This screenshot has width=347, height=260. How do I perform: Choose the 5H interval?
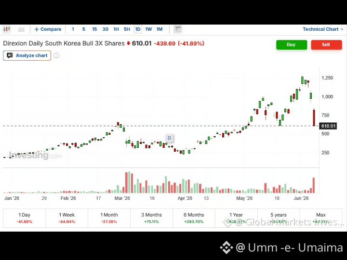[x=127, y=29]
